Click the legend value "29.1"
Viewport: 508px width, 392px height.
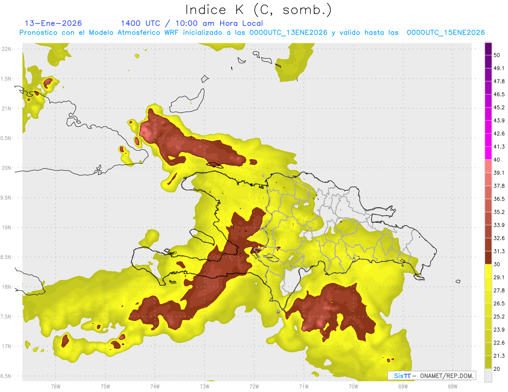499,277
